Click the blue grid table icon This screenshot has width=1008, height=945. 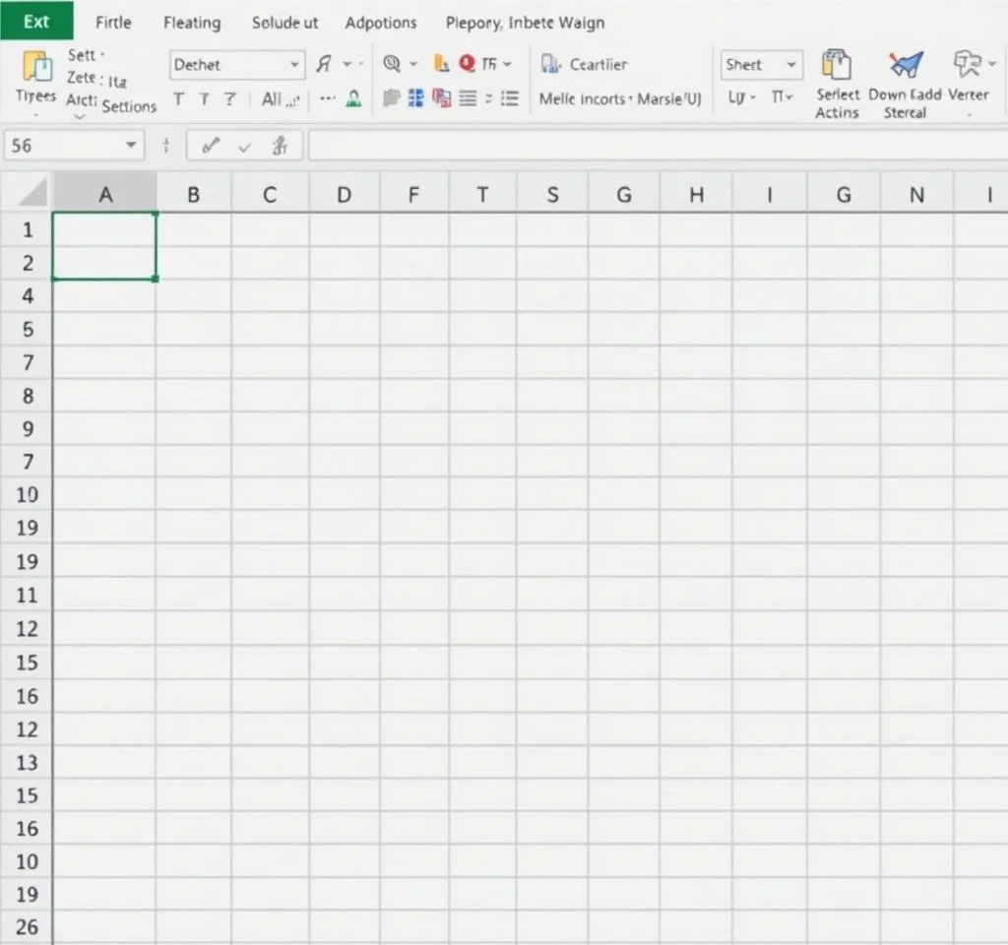point(415,97)
